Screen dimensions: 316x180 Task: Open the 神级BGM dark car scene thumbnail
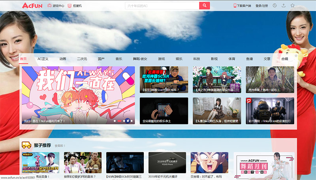click(x=125, y=163)
